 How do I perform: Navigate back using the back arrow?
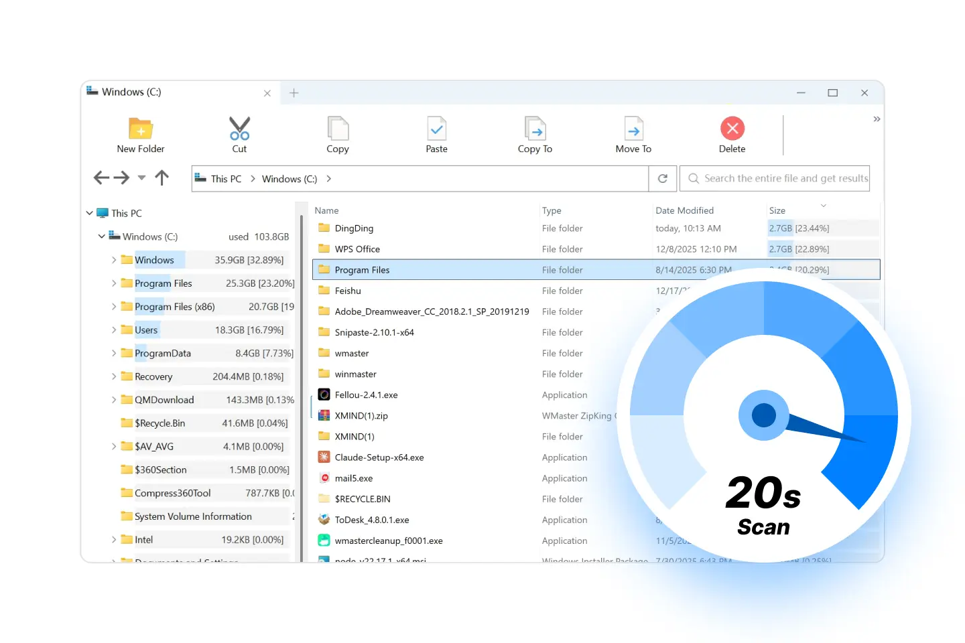pos(101,177)
